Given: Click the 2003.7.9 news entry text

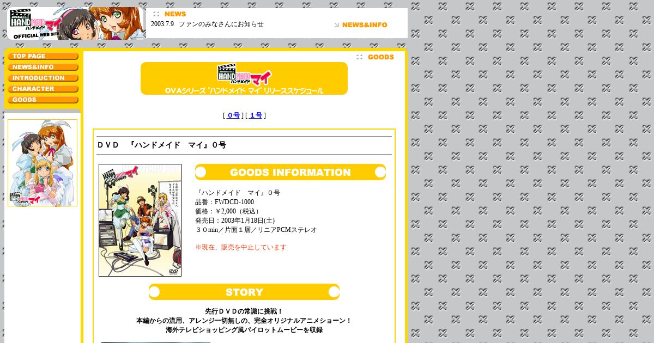Looking at the screenshot, I should (207, 24).
